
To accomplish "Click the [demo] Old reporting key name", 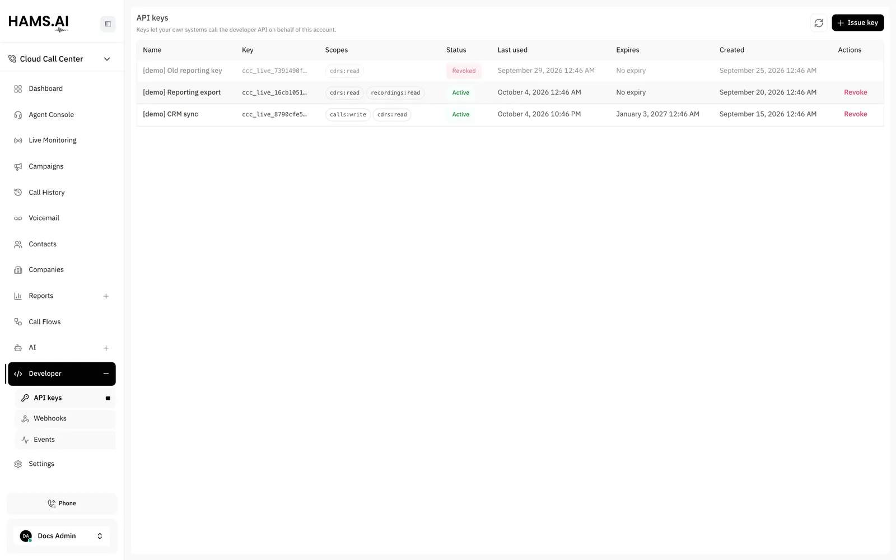I will [x=183, y=71].
